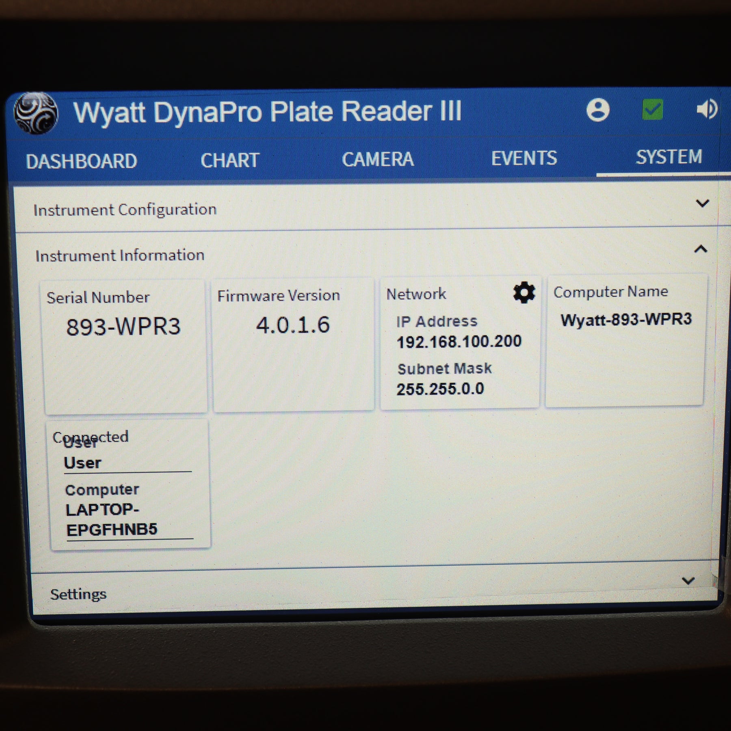This screenshot has height=731, width=731.
Task: Click the Serial Number label
Action: (x=98, y=298)
